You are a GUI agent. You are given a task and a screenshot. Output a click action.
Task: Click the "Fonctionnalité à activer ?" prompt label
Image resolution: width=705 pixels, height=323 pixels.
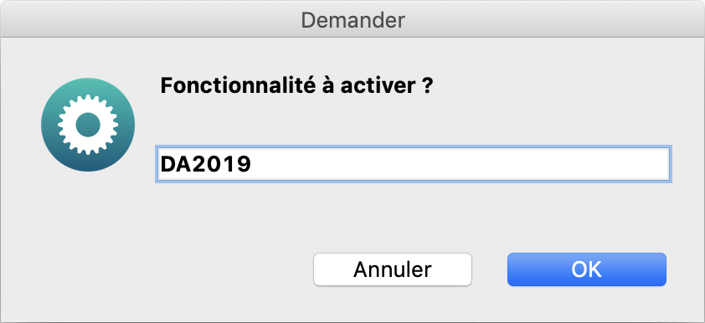coord(296,85)
